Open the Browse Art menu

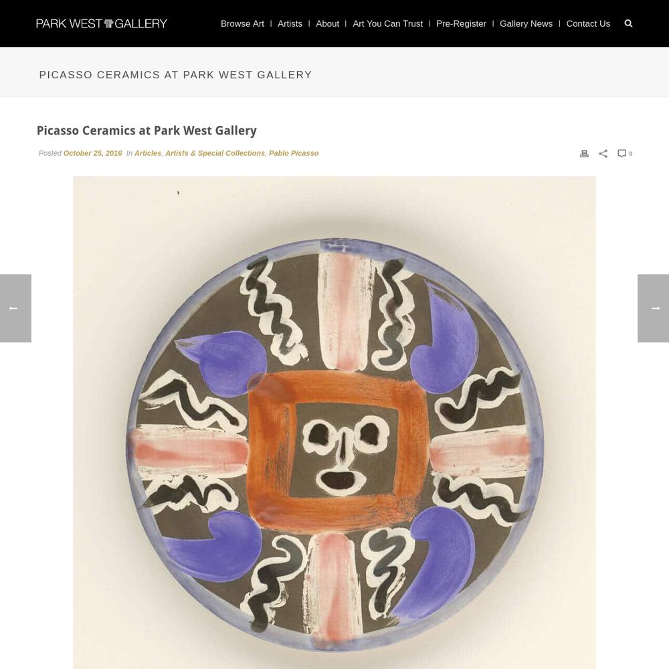(242, 24)
